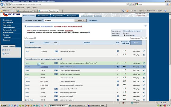
Task: Expand the tab list arrow beside Quick Tabs
Action: [15, 11]
